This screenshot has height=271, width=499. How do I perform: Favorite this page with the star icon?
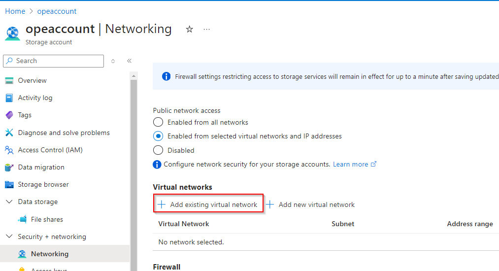[x=189, y=30]
